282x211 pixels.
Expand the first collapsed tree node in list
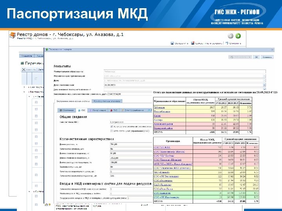24,87
